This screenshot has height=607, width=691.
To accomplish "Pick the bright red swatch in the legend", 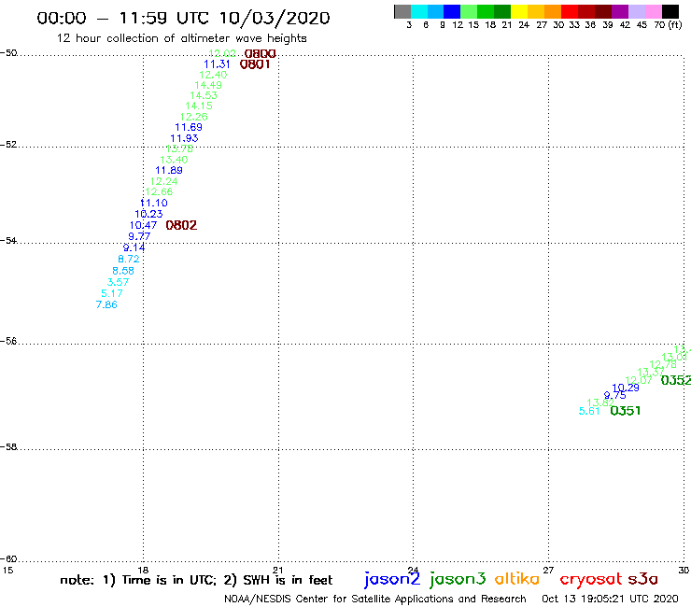I will click(570, 11).
